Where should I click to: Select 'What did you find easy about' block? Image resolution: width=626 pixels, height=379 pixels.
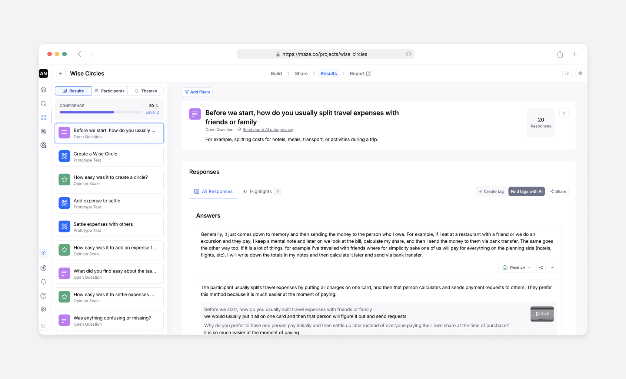click(109, 274)
